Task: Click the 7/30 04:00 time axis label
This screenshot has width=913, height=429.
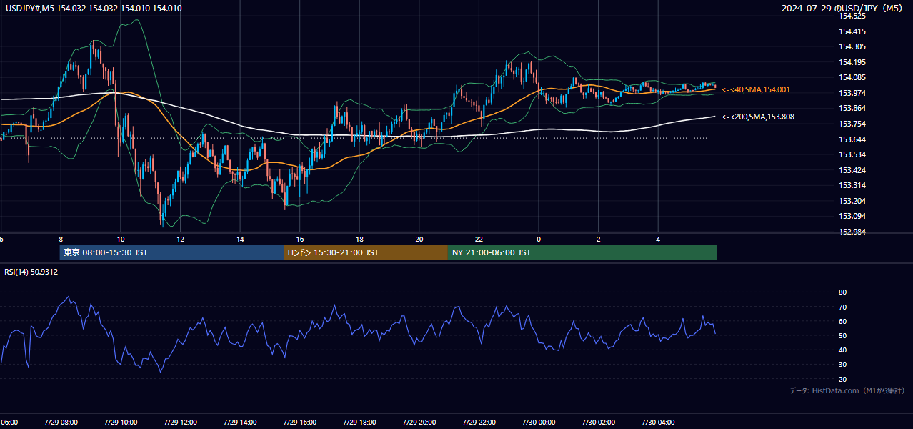Action: [x=658, y=422]
